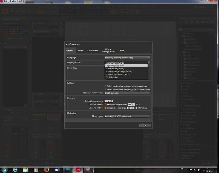The width and height of the screenshot is (219, 173).
Task: Open the Options menu in Bitwig
Action: [x=145, y=7]
